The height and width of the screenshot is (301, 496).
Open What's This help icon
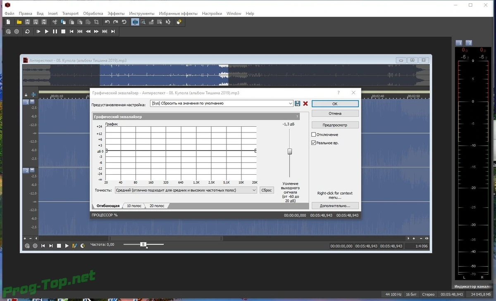179,22
